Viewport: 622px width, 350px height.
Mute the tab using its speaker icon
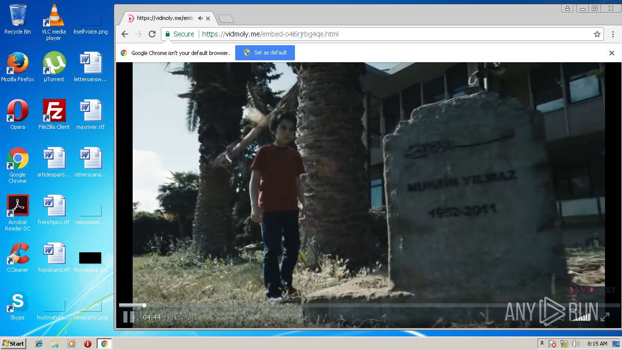200,18
